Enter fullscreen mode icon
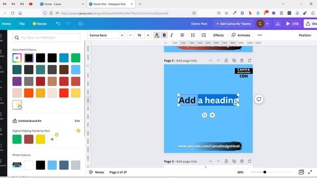317x178 pixels. (310, 172)
